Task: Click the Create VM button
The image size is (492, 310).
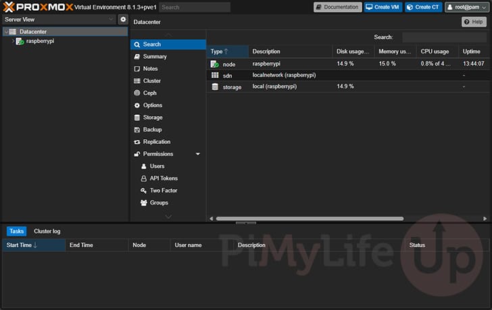Action: tap(383, 7)
